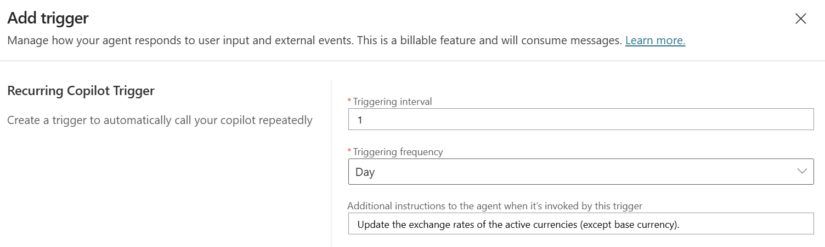Click the horizontal separator below the header
The width and height of the screenshot is (825, 247).
412,61
